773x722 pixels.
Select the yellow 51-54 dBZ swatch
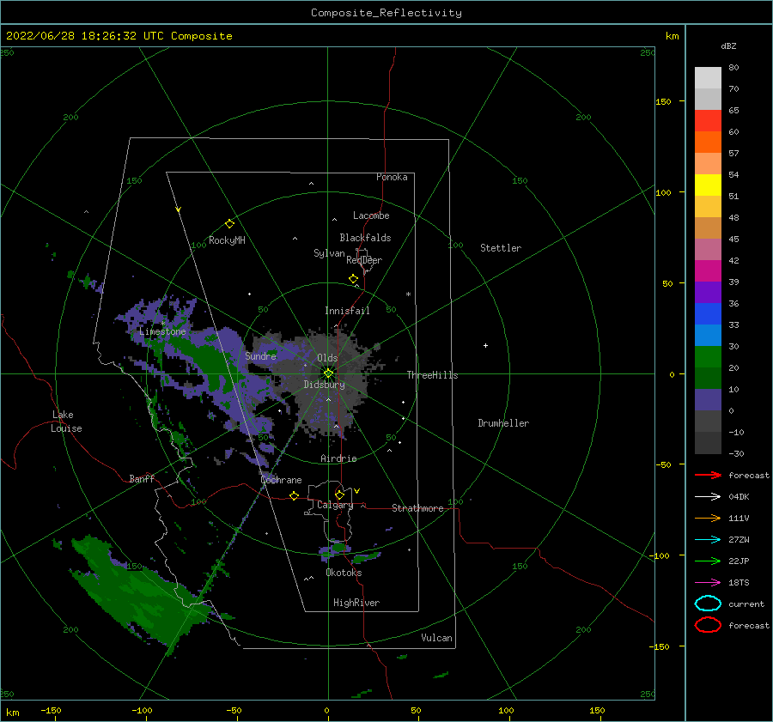coord(708,185)
